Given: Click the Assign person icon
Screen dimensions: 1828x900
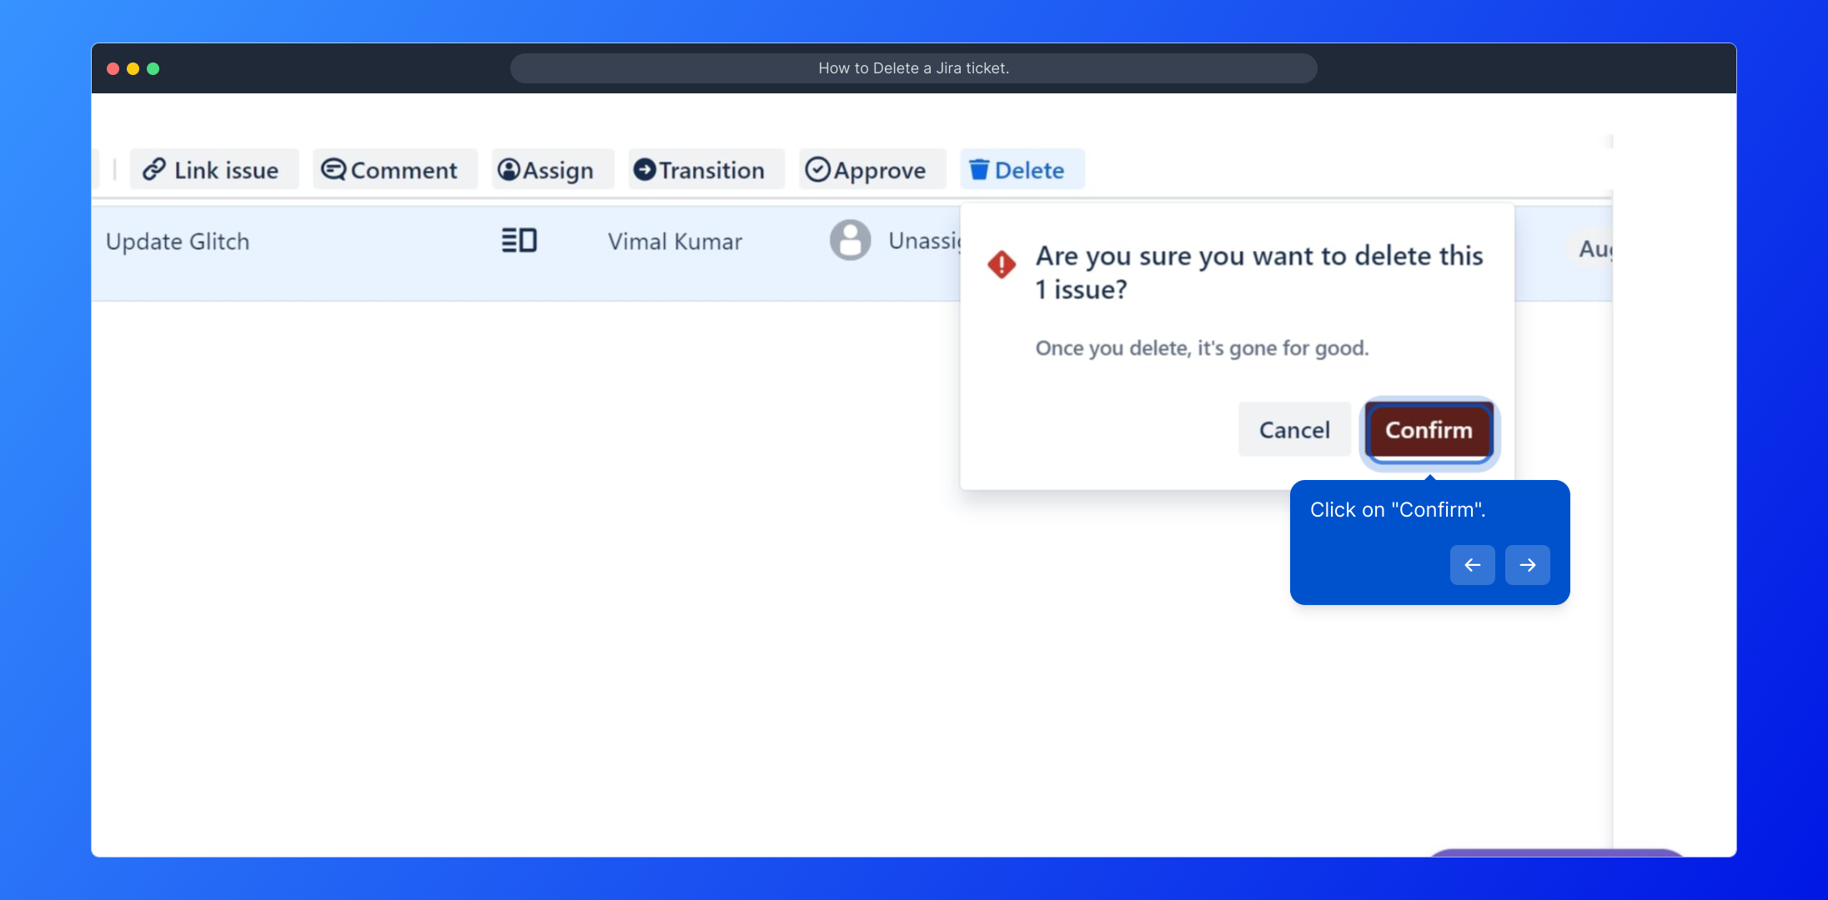Looking at the screenshot, I should coord(509,170).
